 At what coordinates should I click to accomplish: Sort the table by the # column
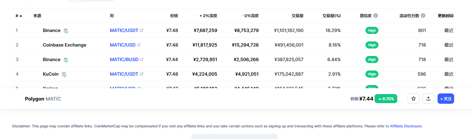click(19, 16)
